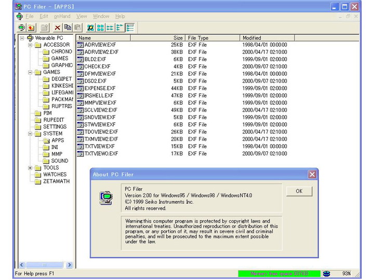Viewport: 374px width, 280px height.
Task: Click the status bar disk icon
Action: [x=326, y=274]
